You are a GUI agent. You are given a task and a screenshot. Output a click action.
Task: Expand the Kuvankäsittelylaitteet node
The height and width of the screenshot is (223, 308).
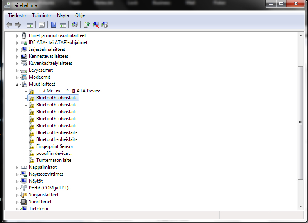click(x=17, y=64)
